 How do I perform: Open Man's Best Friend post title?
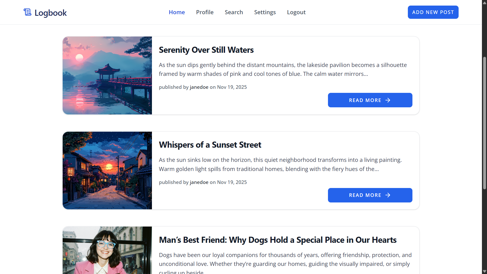(277, 240)
